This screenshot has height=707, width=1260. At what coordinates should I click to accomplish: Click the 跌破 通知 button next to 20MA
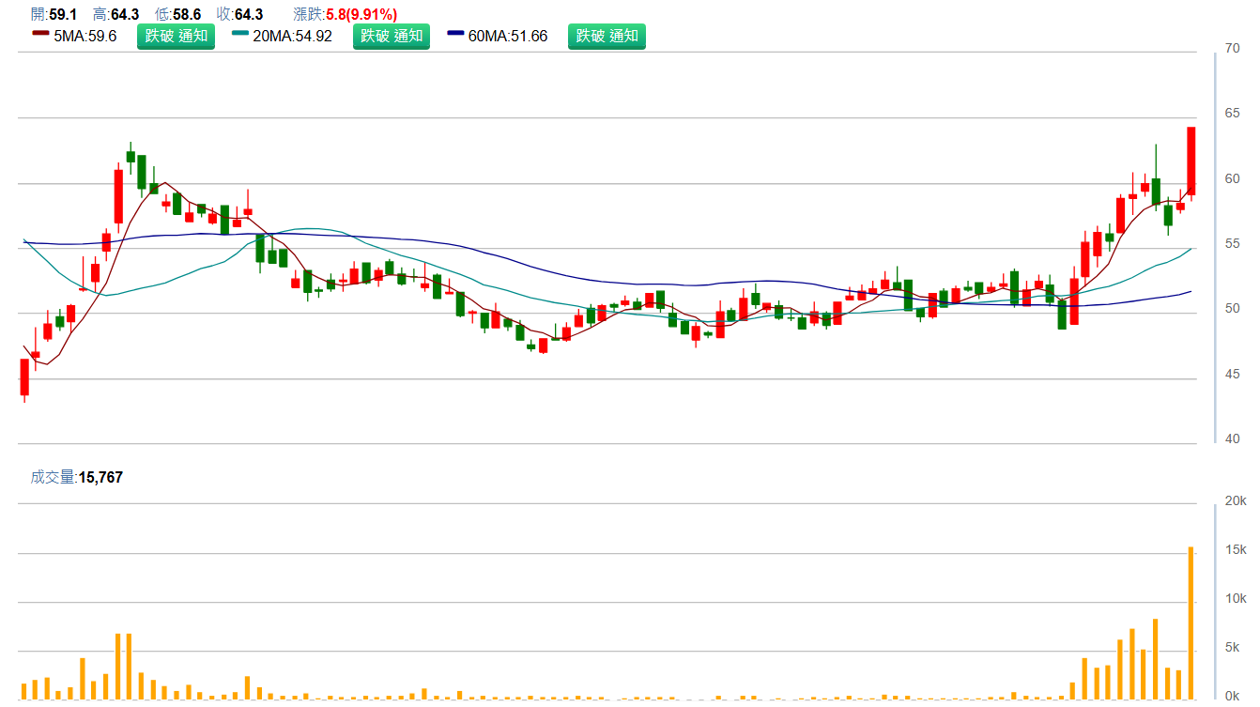click(x=392, y=37)
